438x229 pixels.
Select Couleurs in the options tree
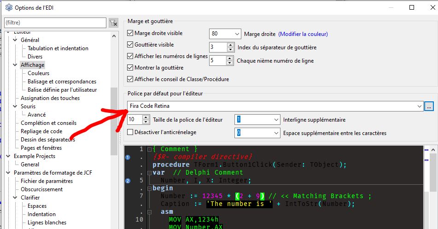pos(38,73)
